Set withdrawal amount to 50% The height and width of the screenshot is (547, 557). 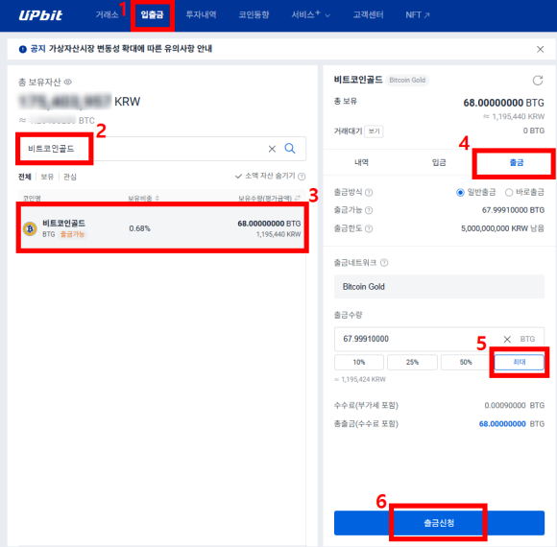click(466, 363)
